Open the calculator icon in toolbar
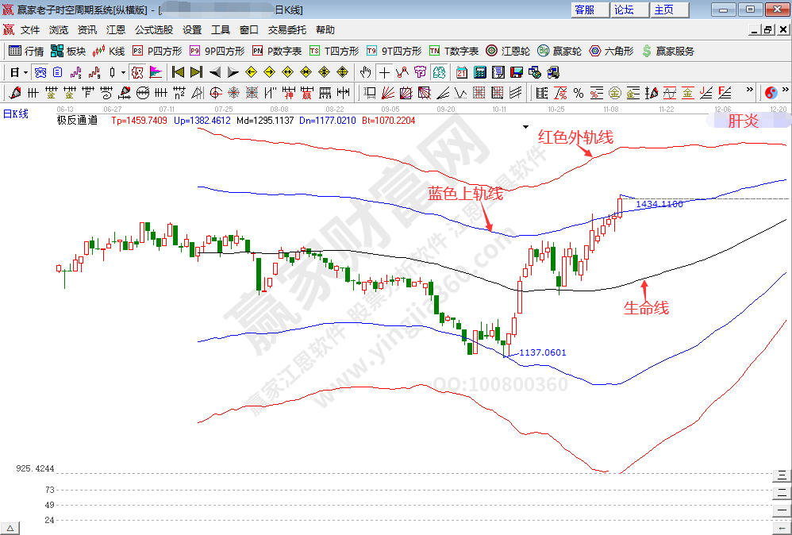792x535 pixels. pyautogui.click(x=479, y=72)
